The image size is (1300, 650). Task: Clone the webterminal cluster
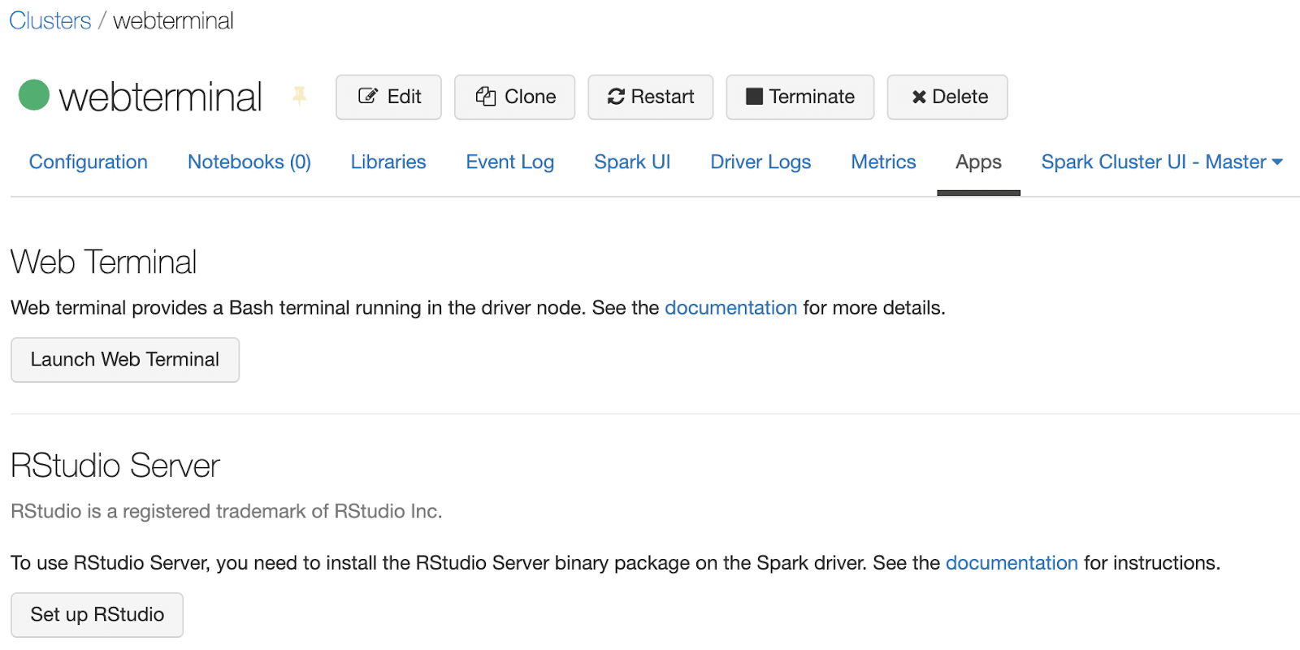(514, 97)
